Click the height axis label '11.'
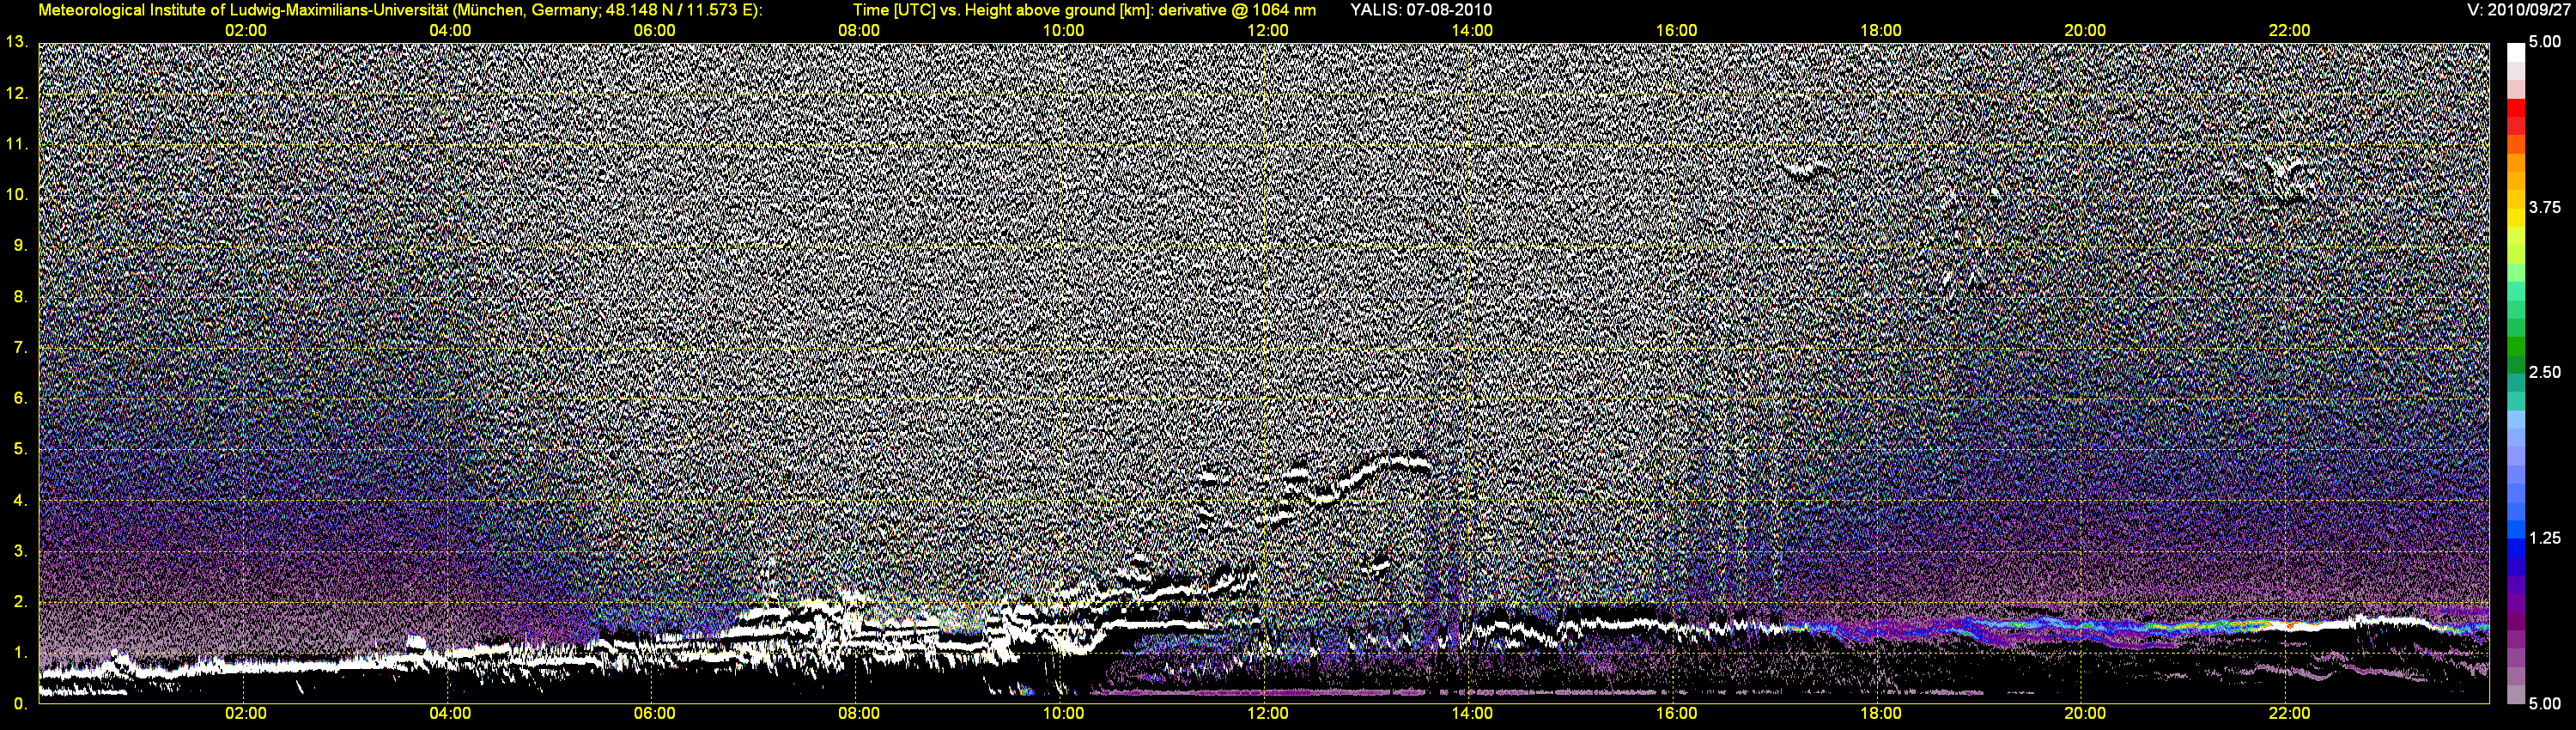This screenshot has height=730, width=2576. point(17,144)
